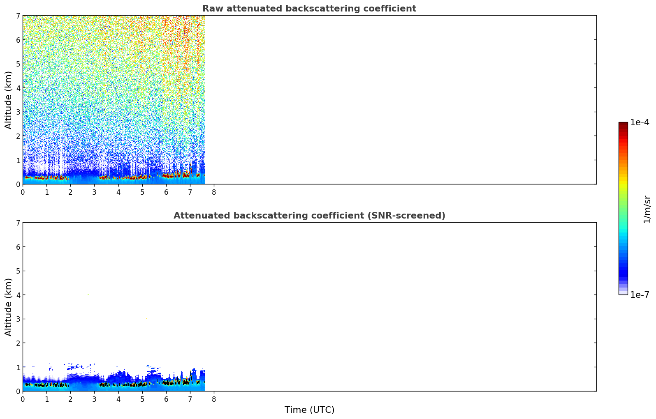Click y-axis tick "6" on bottom plot

click(x=18, y=247)
